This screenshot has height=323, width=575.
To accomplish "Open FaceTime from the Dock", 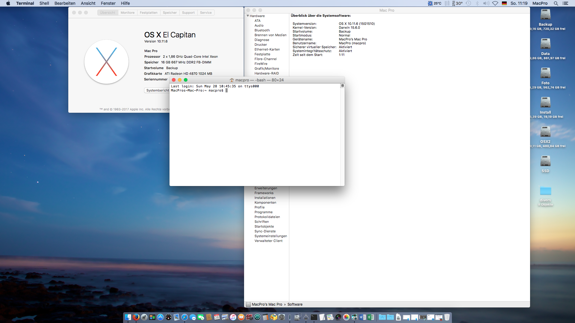I will pos(201,317).
